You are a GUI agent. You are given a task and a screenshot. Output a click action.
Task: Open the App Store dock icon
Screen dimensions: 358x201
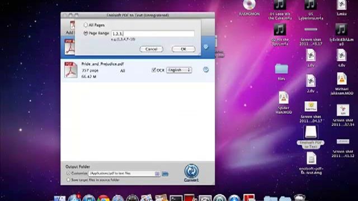(74, 198)
